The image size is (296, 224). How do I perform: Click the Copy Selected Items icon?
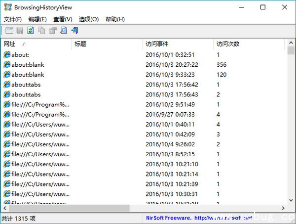(x=41, y=31)
